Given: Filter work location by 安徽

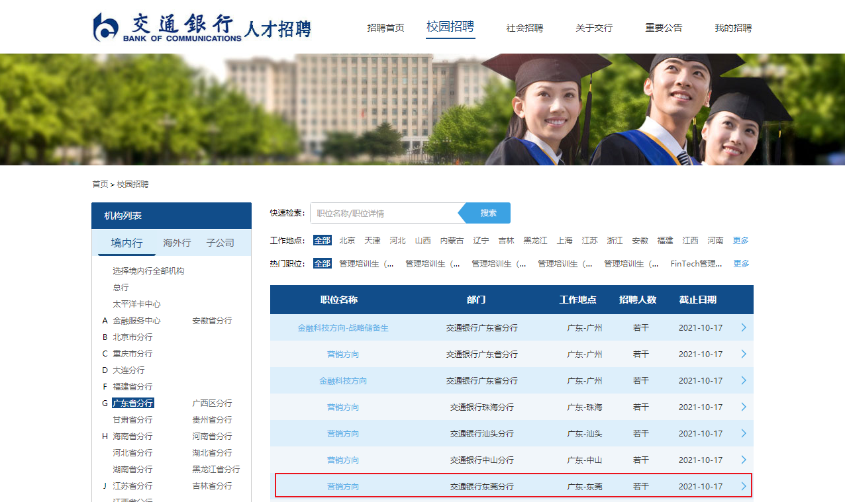Looking at the screenshot, I should coord(640,241).
